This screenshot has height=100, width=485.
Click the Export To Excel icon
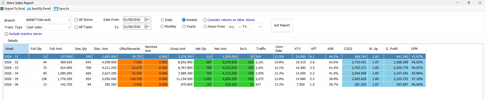point(2,9)
